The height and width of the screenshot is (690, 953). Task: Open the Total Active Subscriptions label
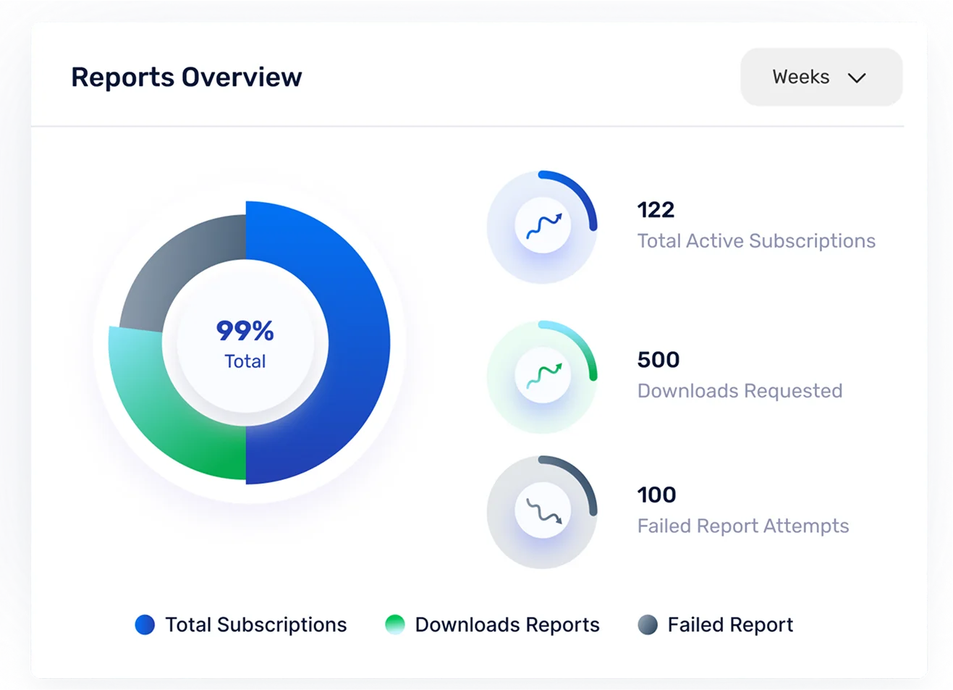click(x=755, y=241)
